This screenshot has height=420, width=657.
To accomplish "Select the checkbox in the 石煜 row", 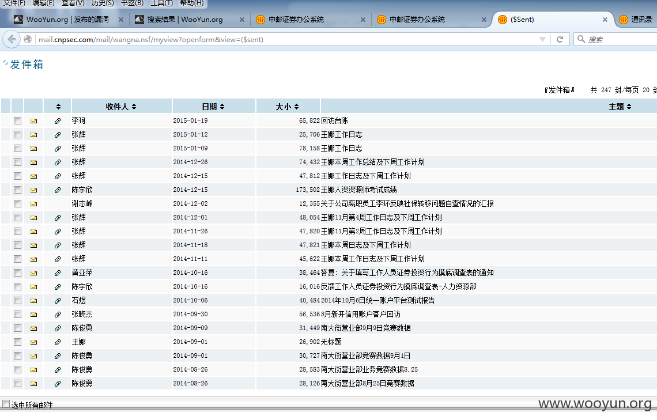I will [17, 300].
